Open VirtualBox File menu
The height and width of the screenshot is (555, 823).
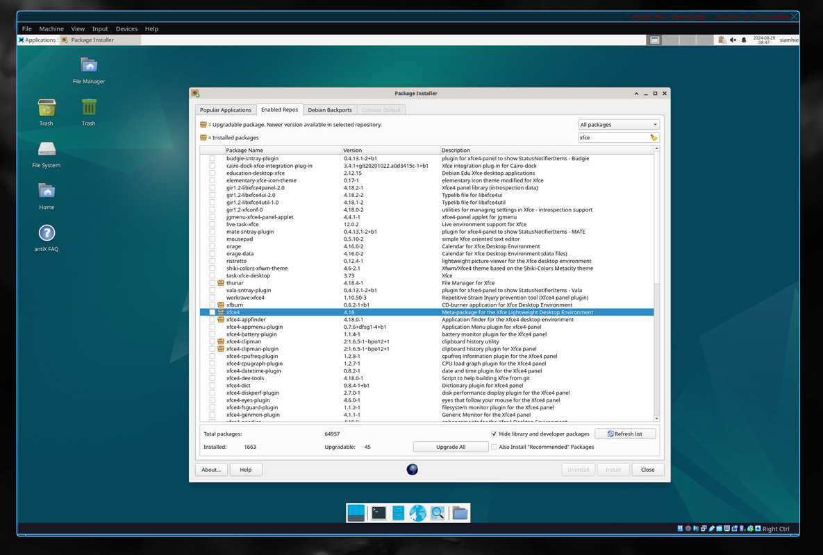pyautogui.click(x=27, y=29)
